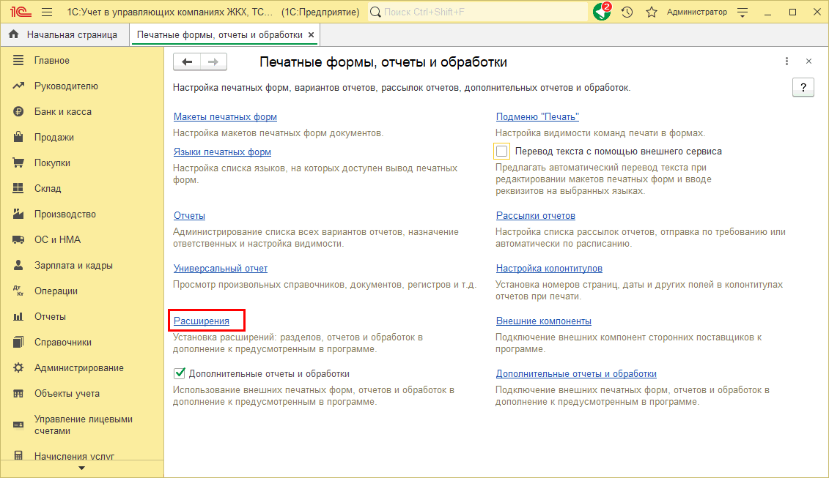Open the Макеты печатных форм link
The height and width of the screenshot is (478, 829).
[225, 116]
